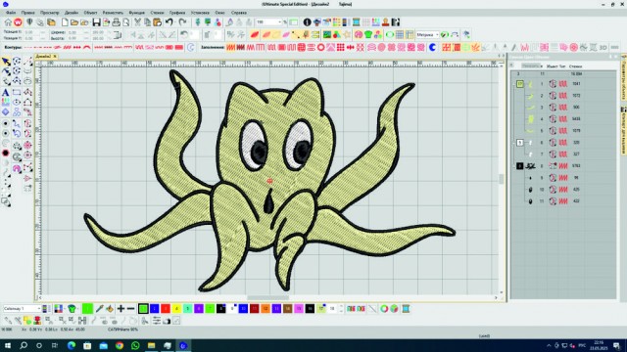Select row 1 in the sequence panel
The height and width of the screenshot is (352, 627).
coord(564,84)
